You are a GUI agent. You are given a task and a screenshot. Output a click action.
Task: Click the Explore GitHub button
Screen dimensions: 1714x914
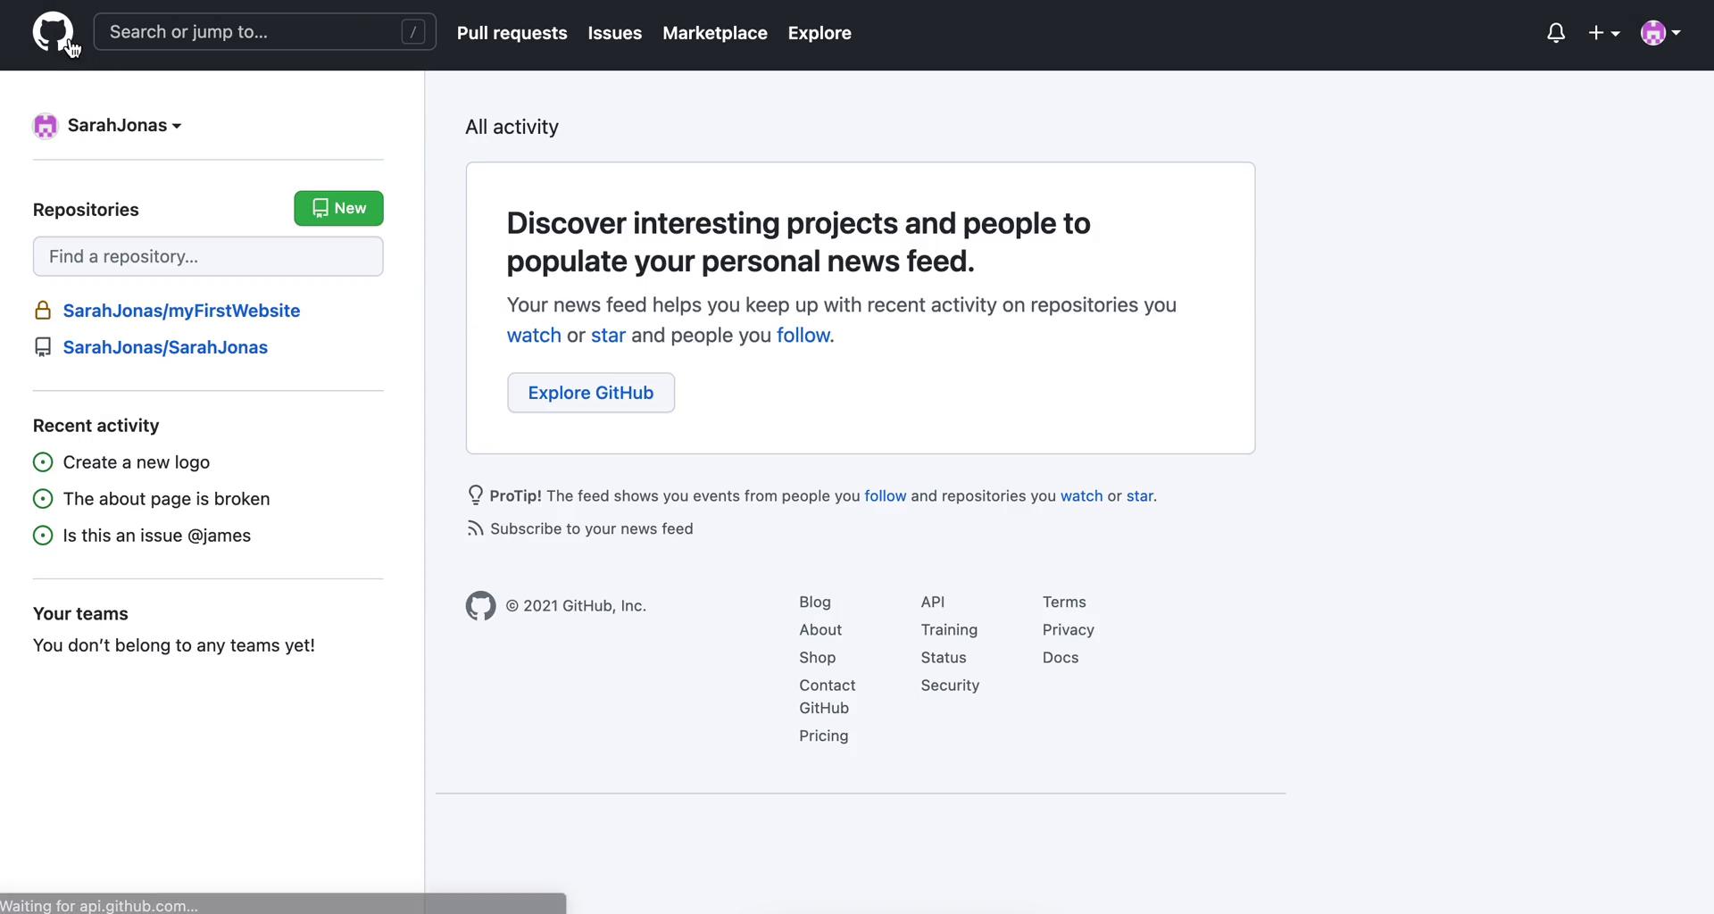[x=591, y=393]
